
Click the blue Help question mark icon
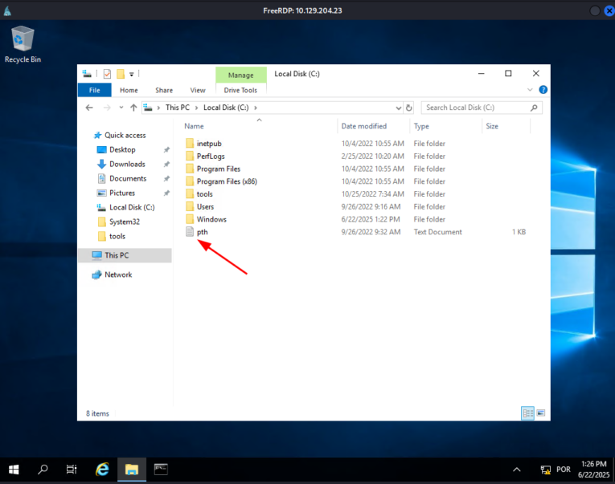coord(543,90)
